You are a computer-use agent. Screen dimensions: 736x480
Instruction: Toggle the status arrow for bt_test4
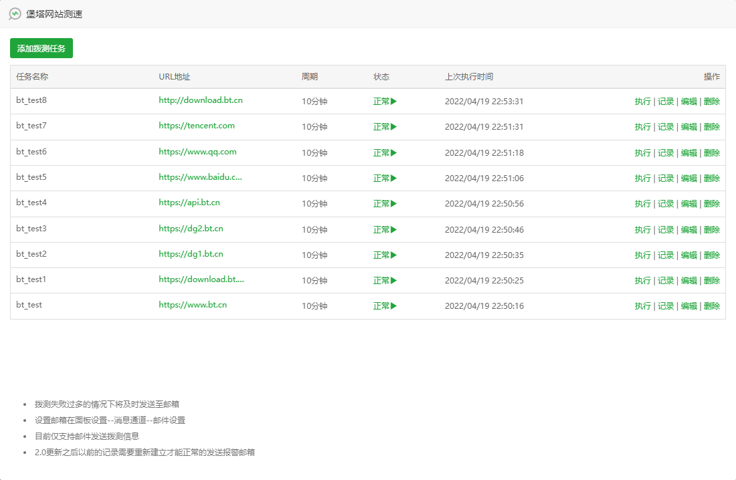393,204
